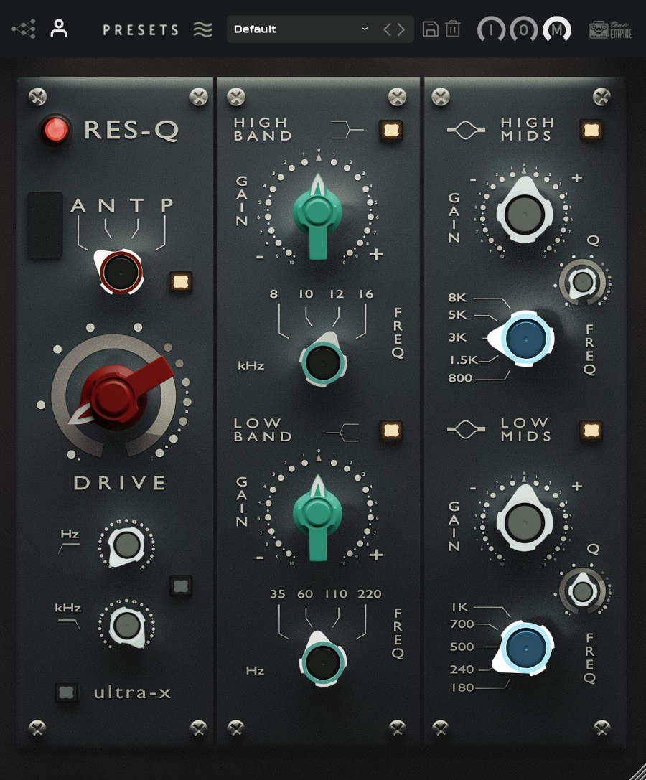
Task: Click the dark display window beside ANTP
Action: (x=45, y=225)
